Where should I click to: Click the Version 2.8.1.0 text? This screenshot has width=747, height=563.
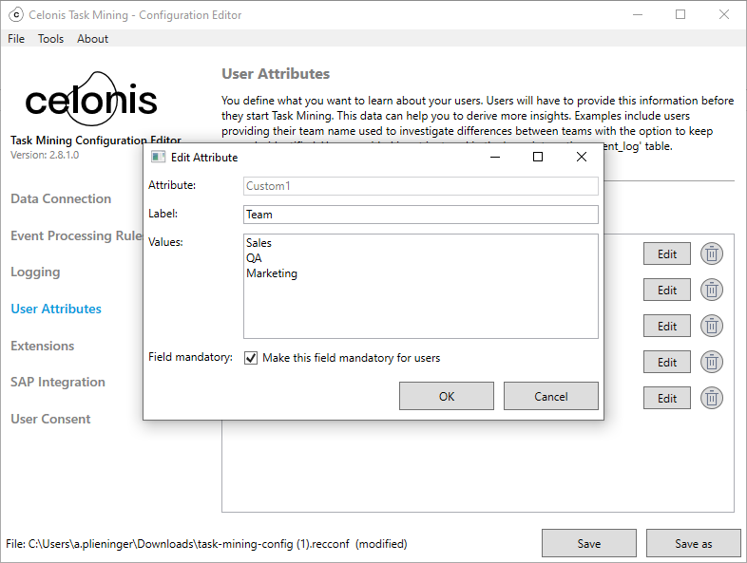pos(45,155)
